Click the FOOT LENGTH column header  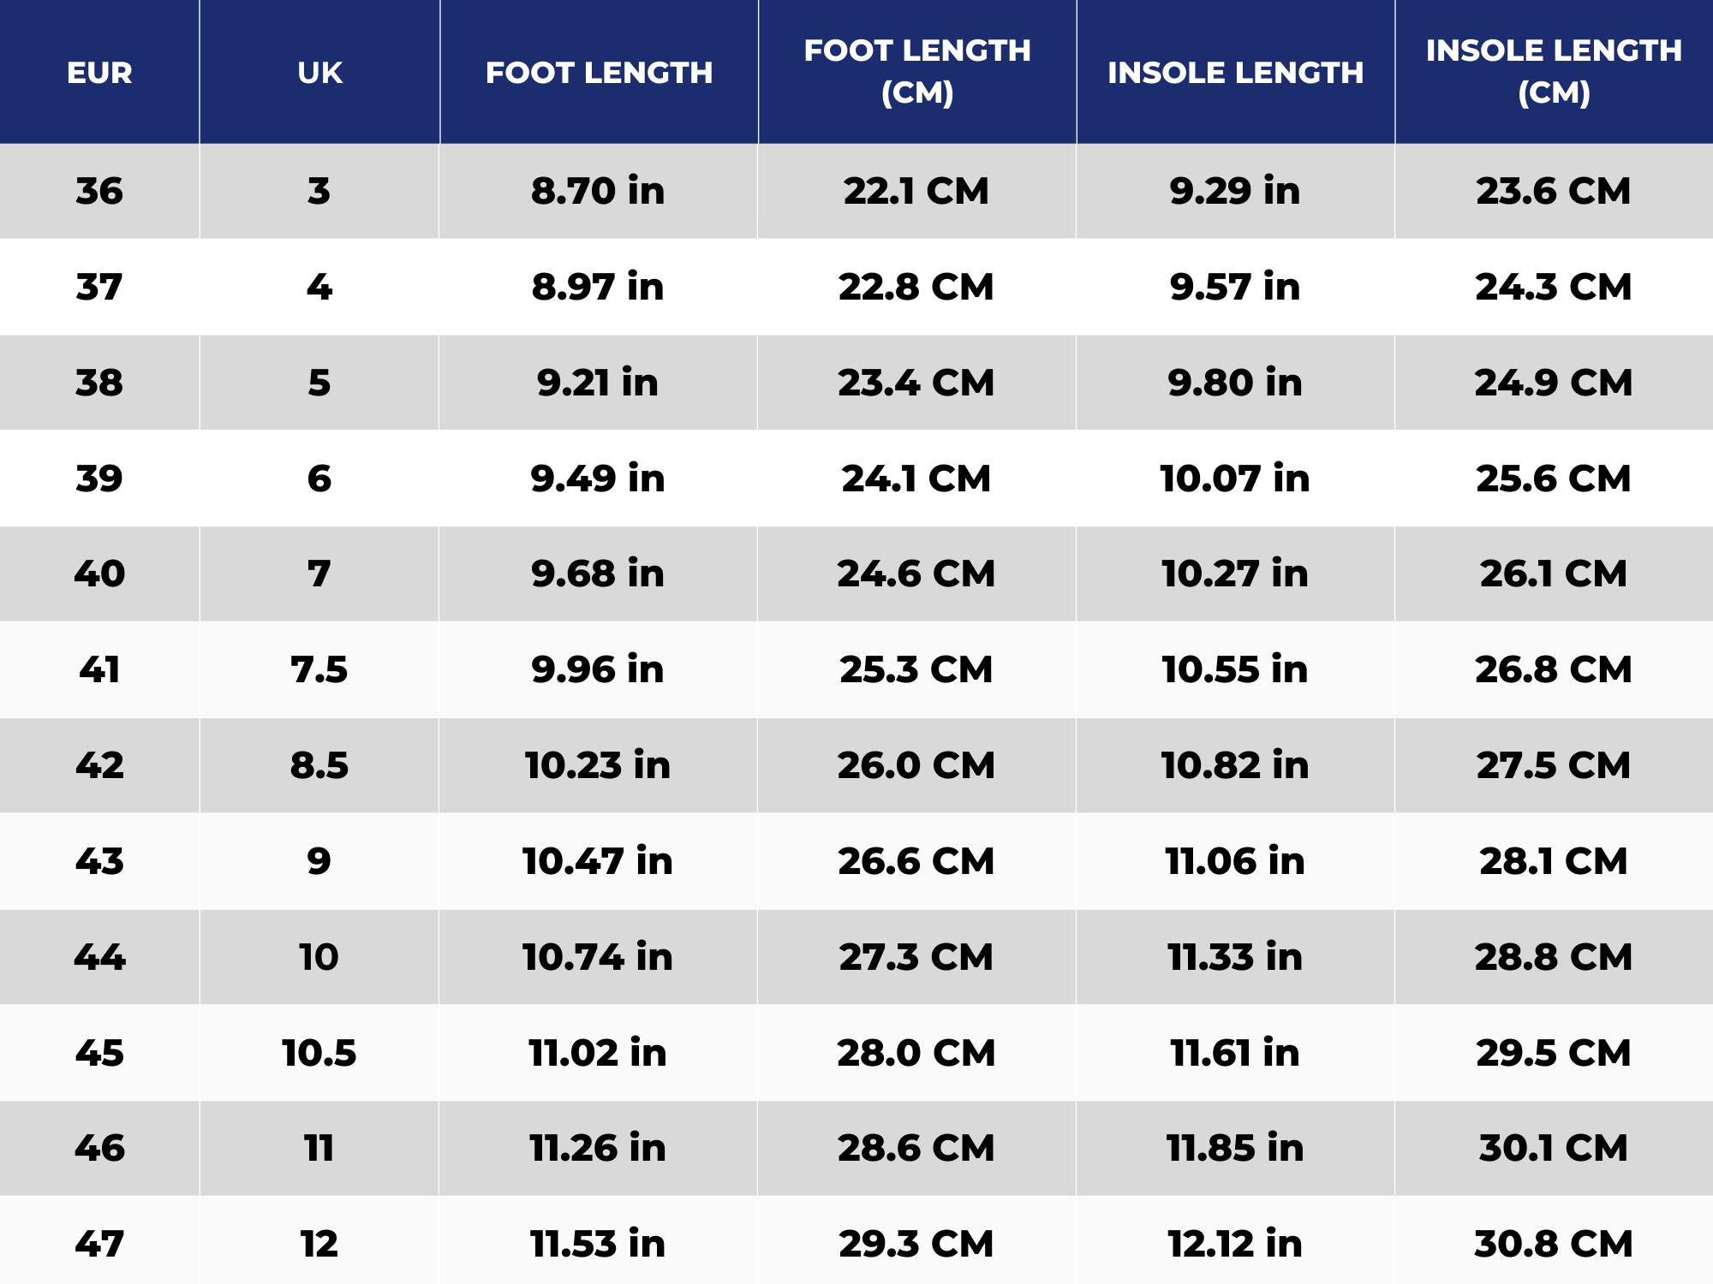599,73
